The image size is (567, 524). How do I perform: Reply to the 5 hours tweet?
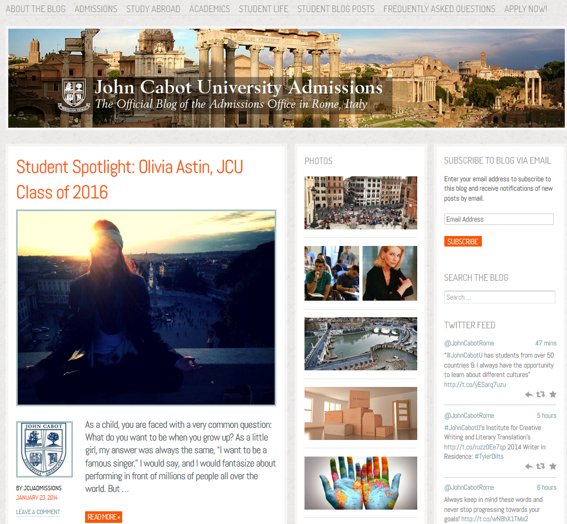[529, 467]
